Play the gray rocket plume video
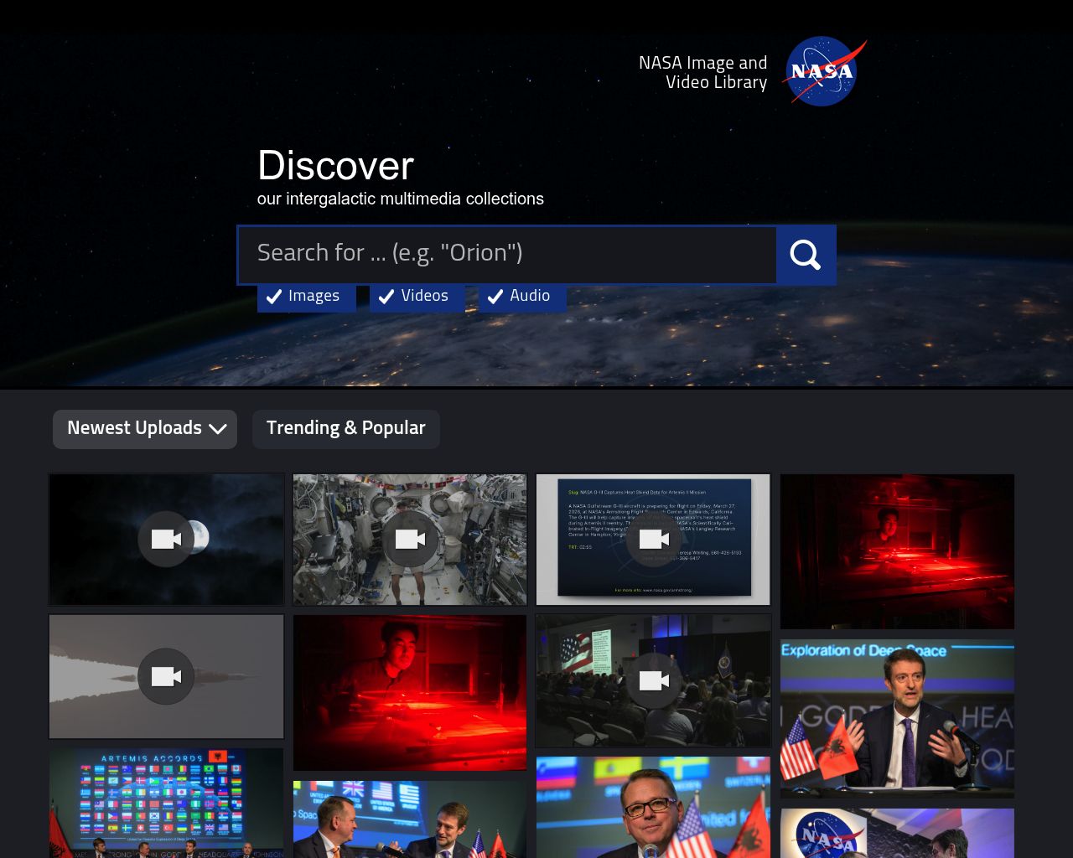This screenshot has height=858, width=1073. [167, 676]
